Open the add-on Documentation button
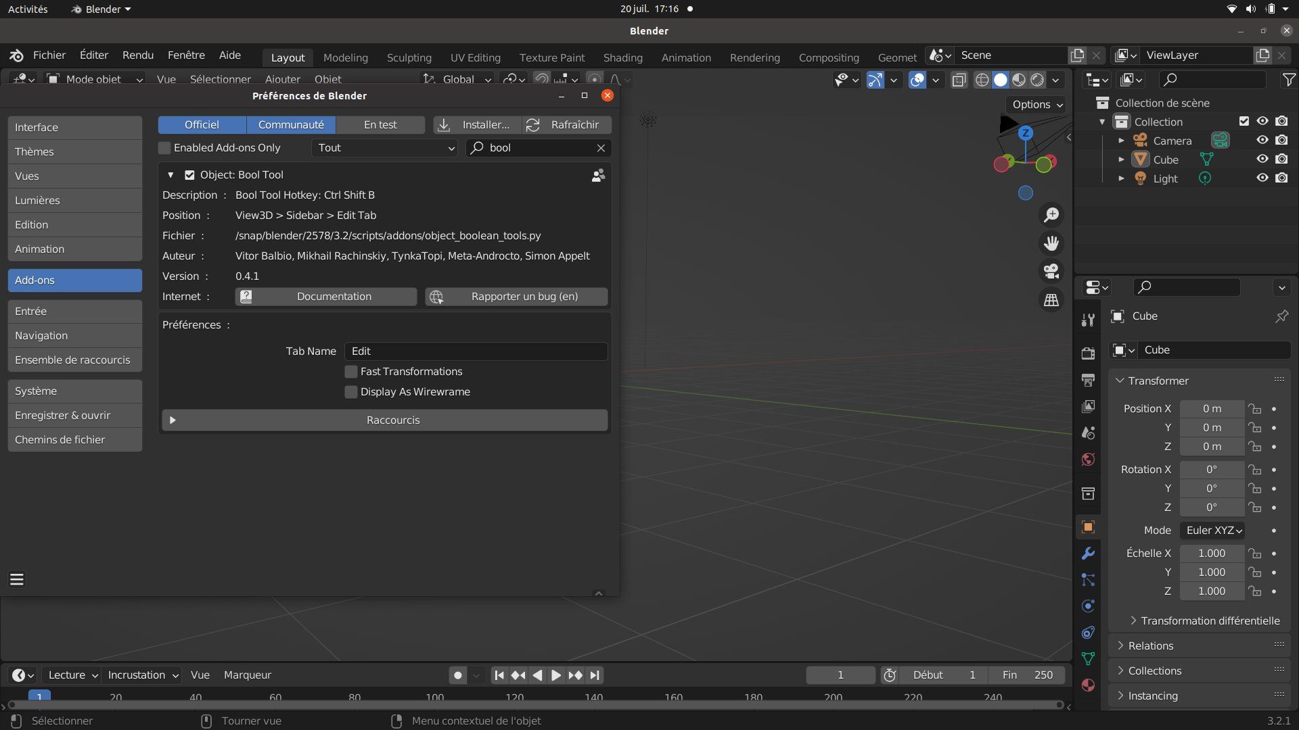The height and width of the screenshot is (730, 1299). [x=326, y=297]
